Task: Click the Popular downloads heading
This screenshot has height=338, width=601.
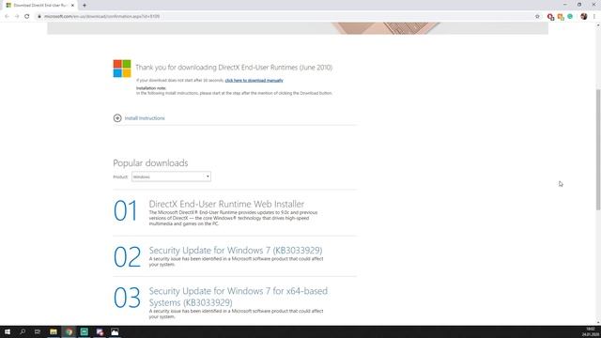Action: tap(150, 162)
